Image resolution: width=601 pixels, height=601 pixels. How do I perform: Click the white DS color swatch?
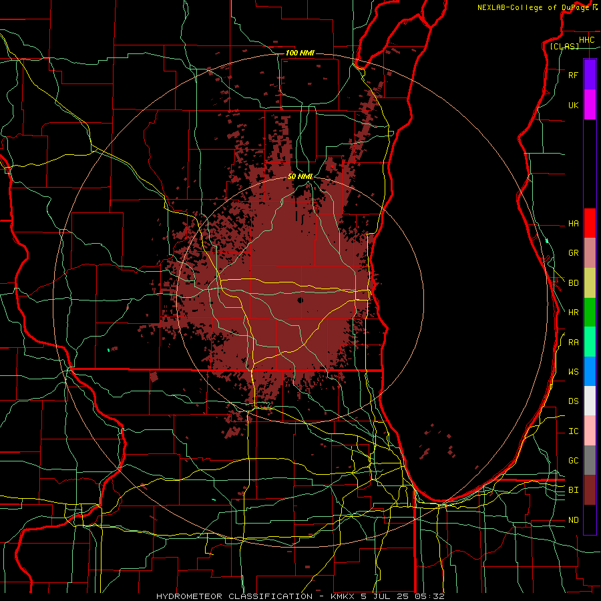(x=590, y=401)
